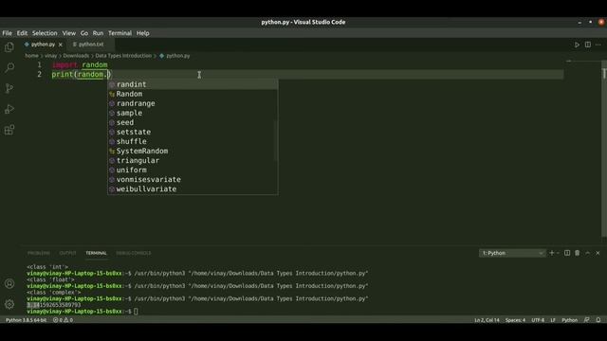
Task: Click Spaces: 4 indentation setting
Action: [x=515, y=320]
